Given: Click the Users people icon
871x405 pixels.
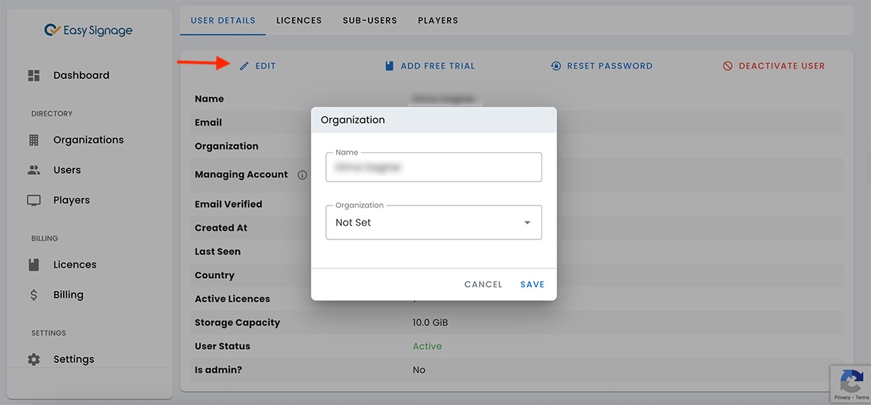Looking at the screenshot, I should coord(33,170).
